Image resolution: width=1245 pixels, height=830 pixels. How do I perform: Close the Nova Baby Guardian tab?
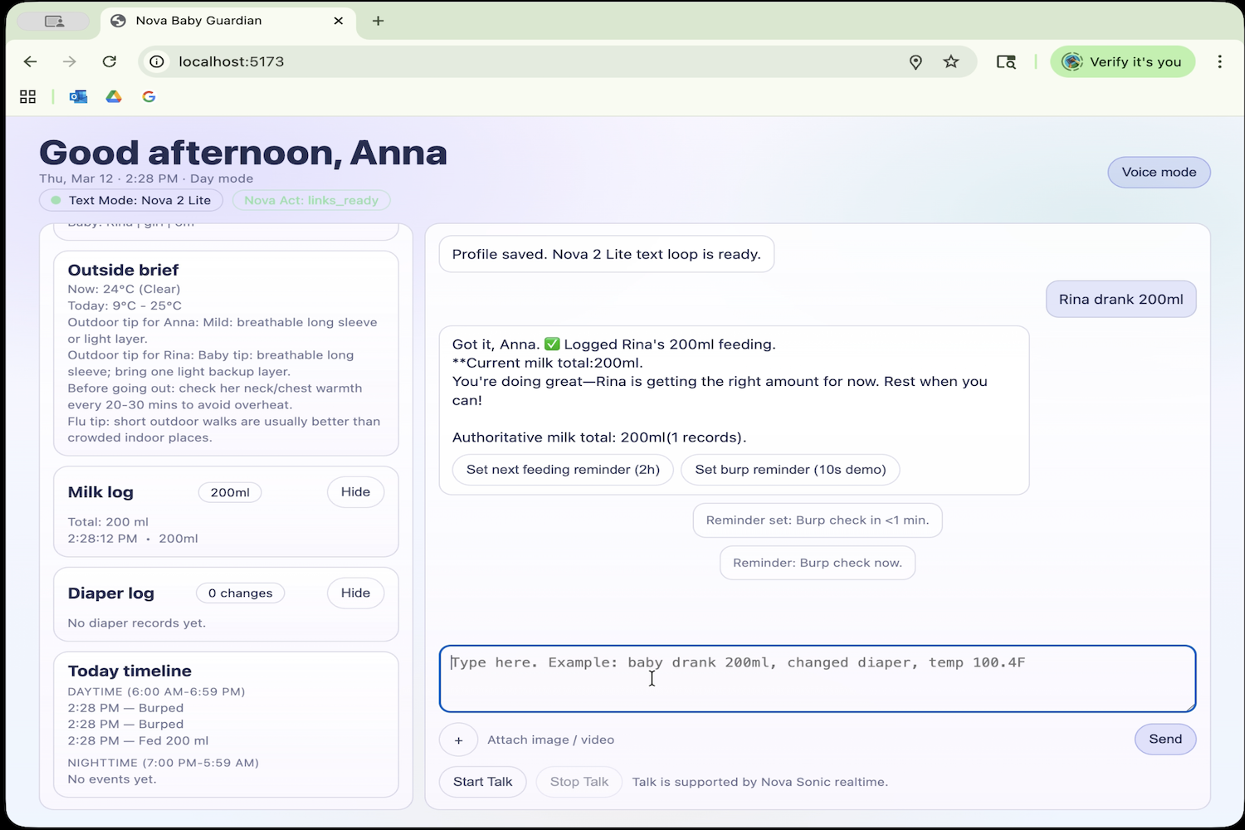click(x=339, y=21)
